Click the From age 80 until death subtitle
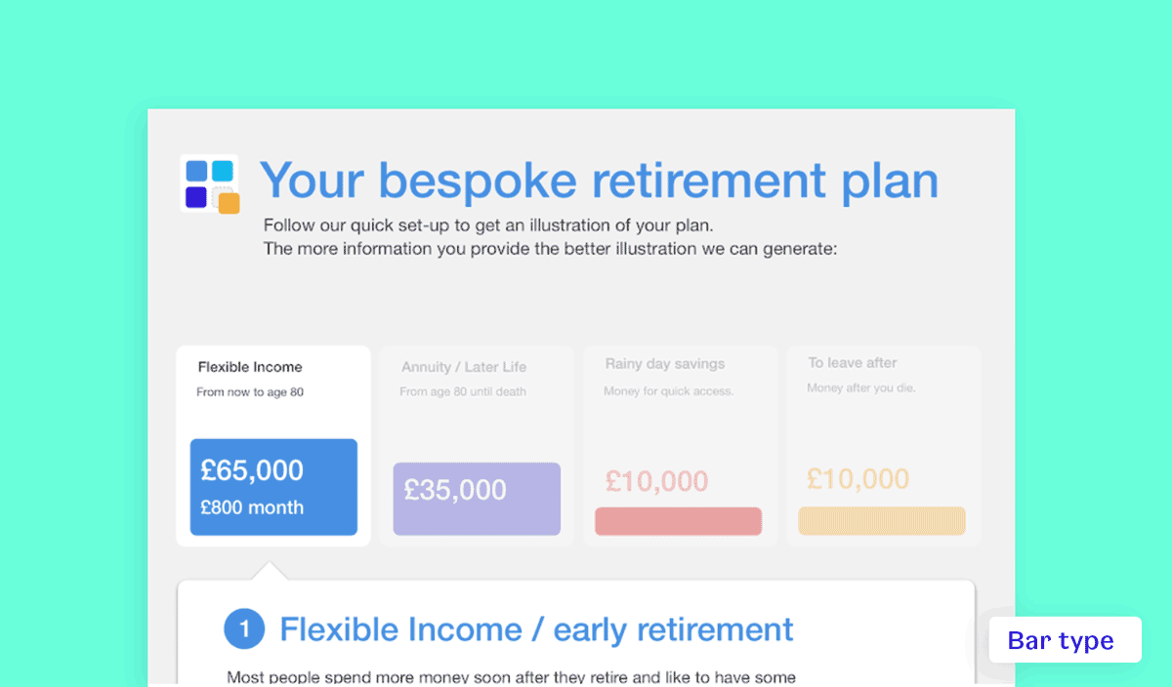The height and width of the screenshot is (687, 1172). [463, 391]
